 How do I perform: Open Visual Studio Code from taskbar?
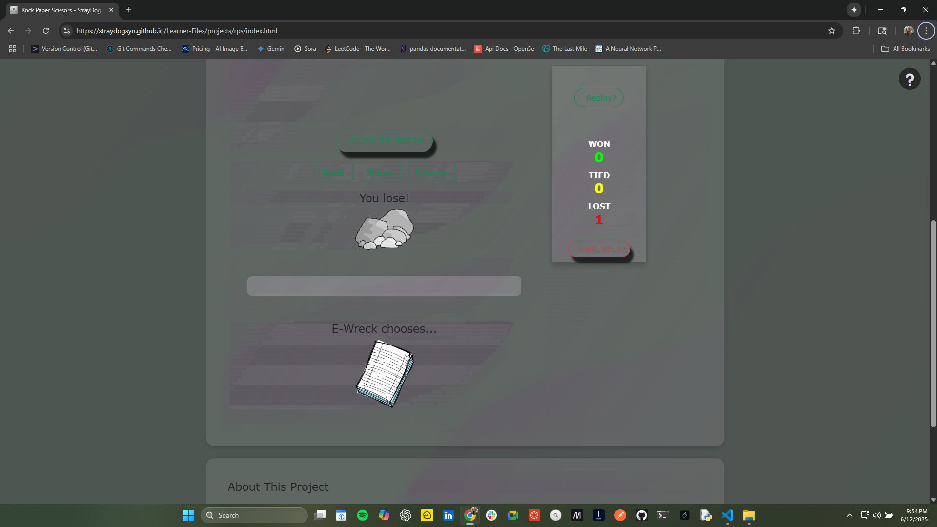coord(728,515)
